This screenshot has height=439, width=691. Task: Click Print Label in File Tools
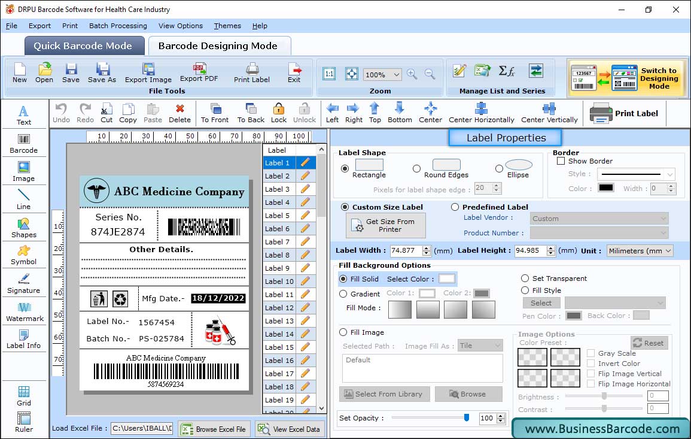pyautogui.click(x=252, y=73)
